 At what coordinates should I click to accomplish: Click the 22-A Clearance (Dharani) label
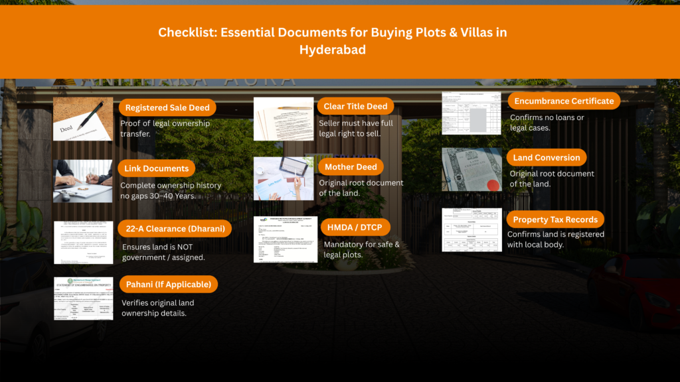pos(175,228)
